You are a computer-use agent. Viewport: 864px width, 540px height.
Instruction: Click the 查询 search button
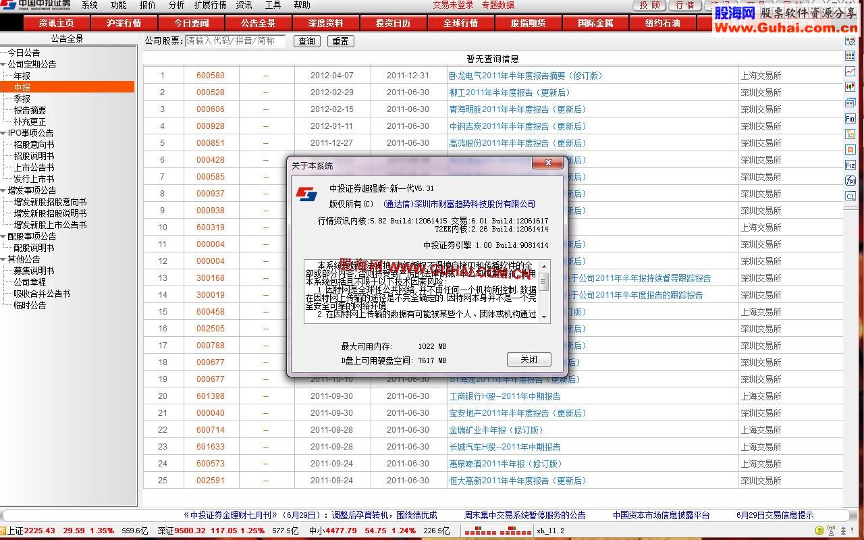[x=307, y=41]
